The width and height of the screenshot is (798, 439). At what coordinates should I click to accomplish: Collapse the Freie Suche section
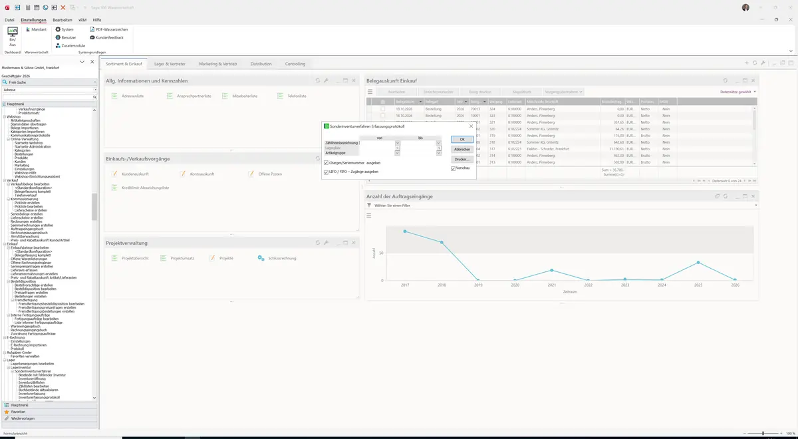(95, 82)
